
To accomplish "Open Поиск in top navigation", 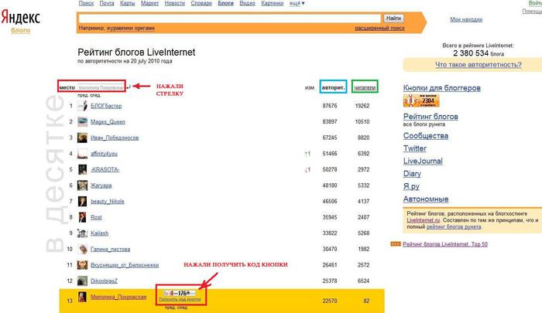I will [86, 3].
